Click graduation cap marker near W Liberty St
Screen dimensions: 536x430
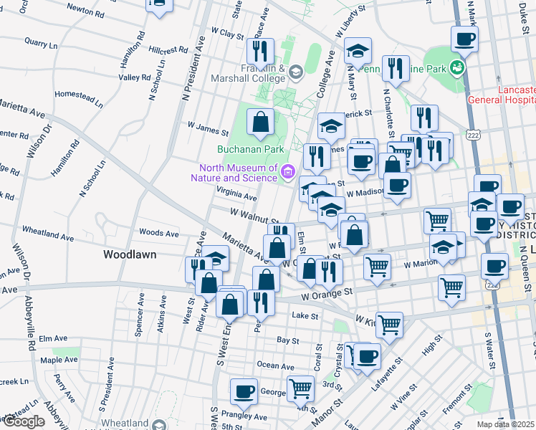(358, 50)
